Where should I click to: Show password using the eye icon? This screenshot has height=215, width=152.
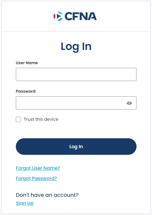pyautogui.click(x=129, y=103)
